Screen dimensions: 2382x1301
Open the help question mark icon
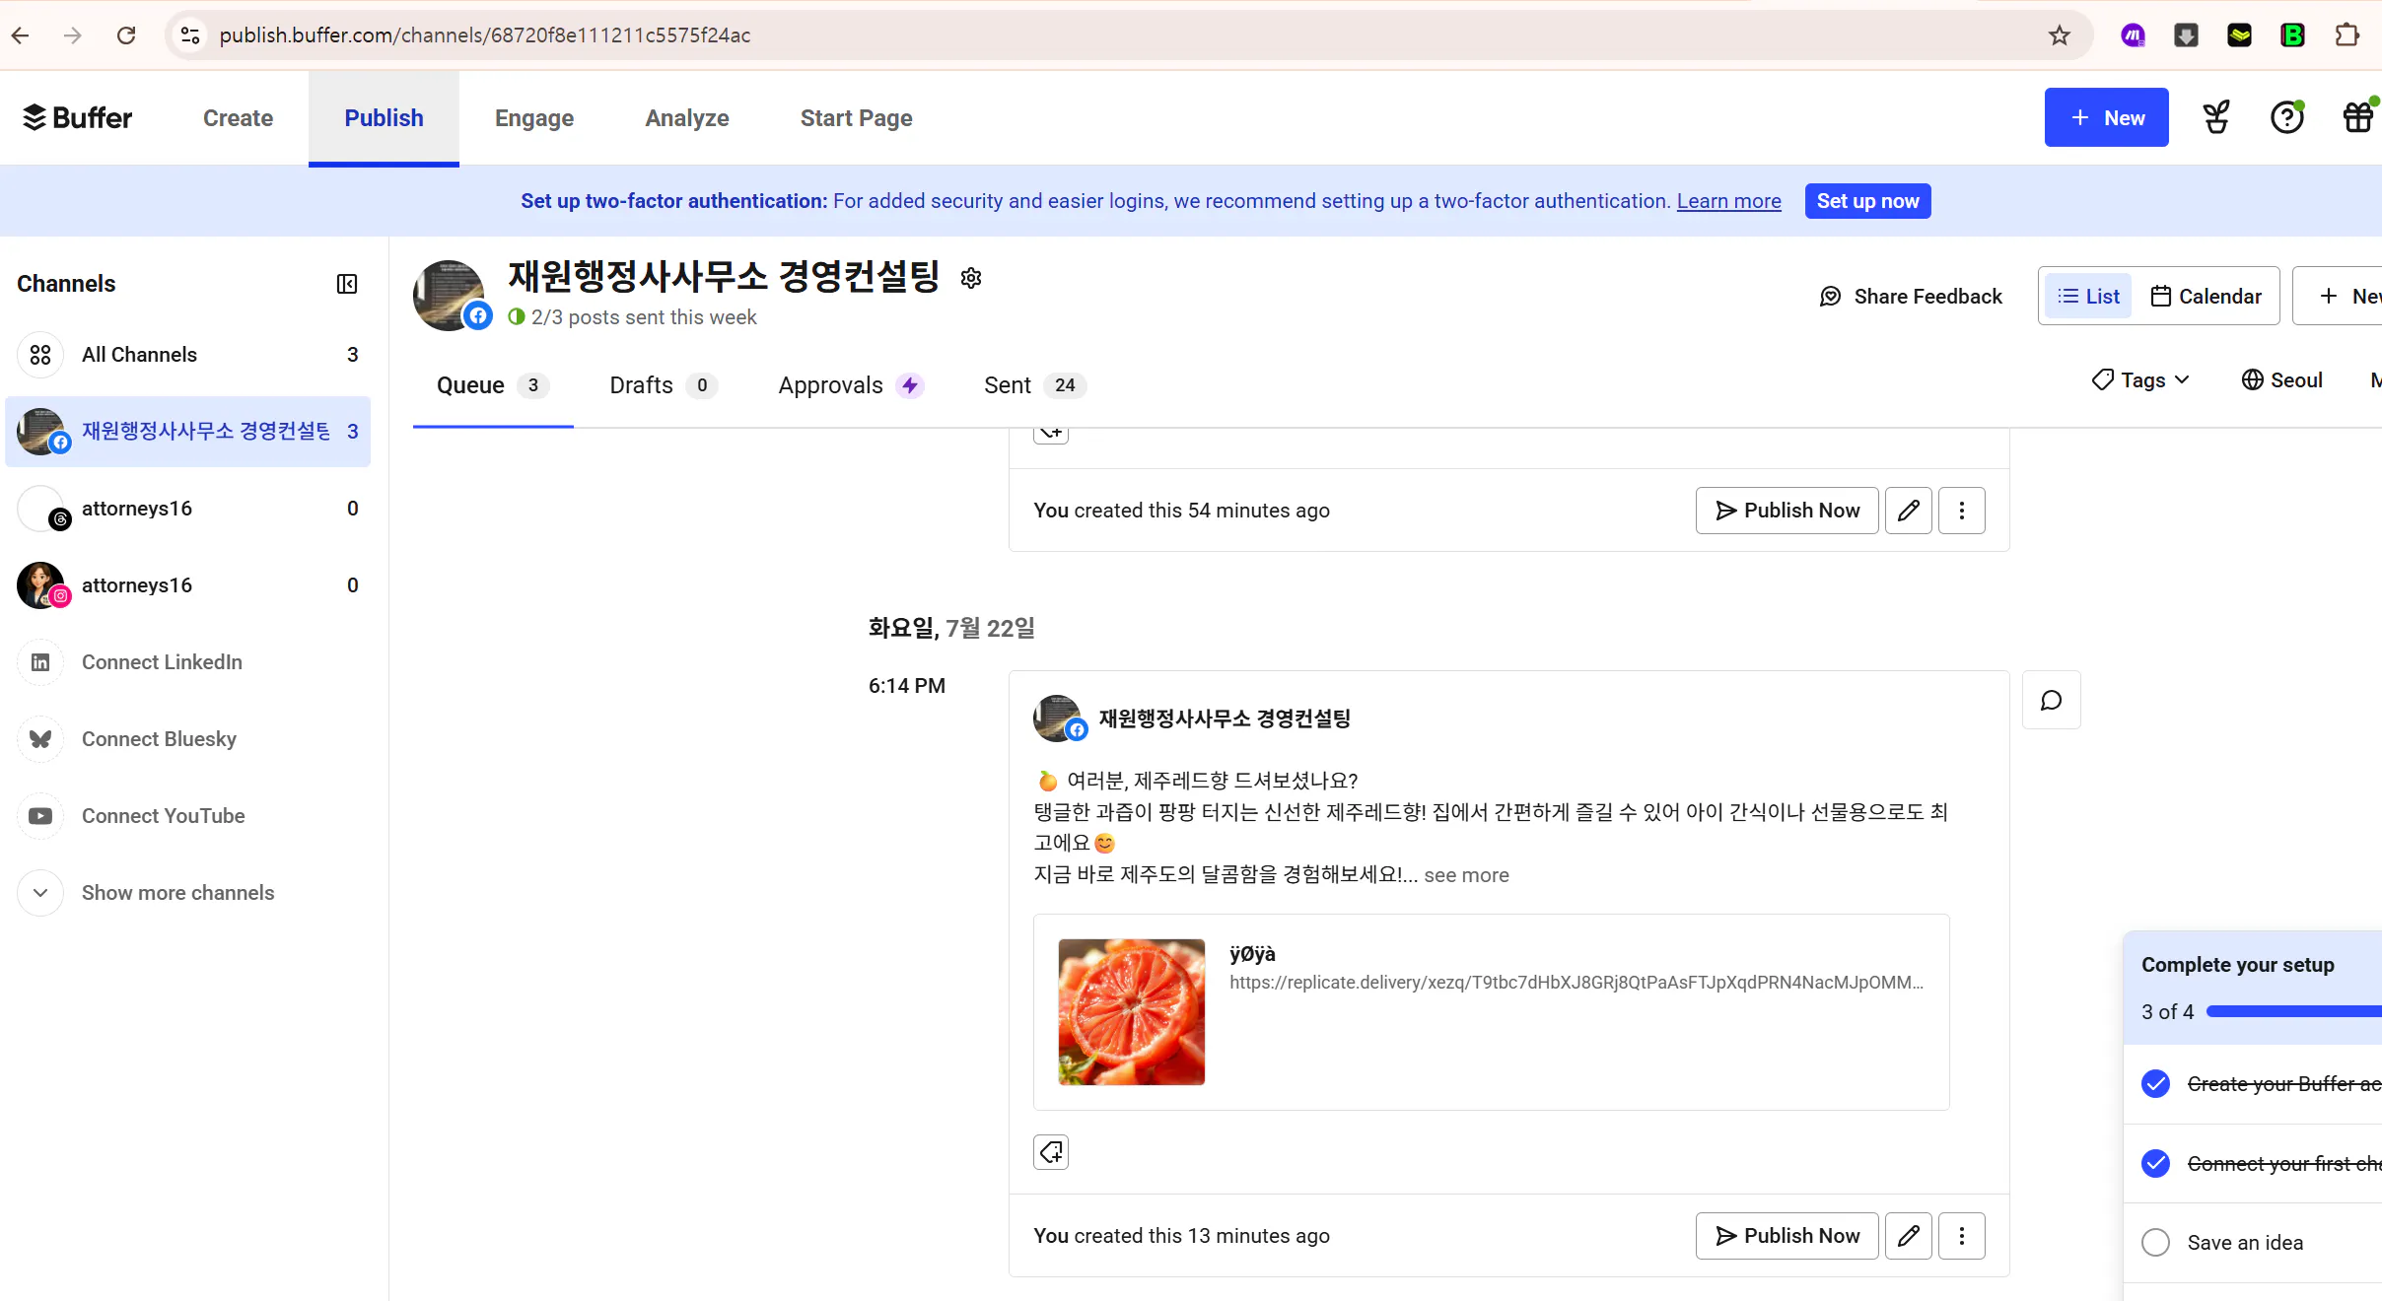pos(2286,117)
